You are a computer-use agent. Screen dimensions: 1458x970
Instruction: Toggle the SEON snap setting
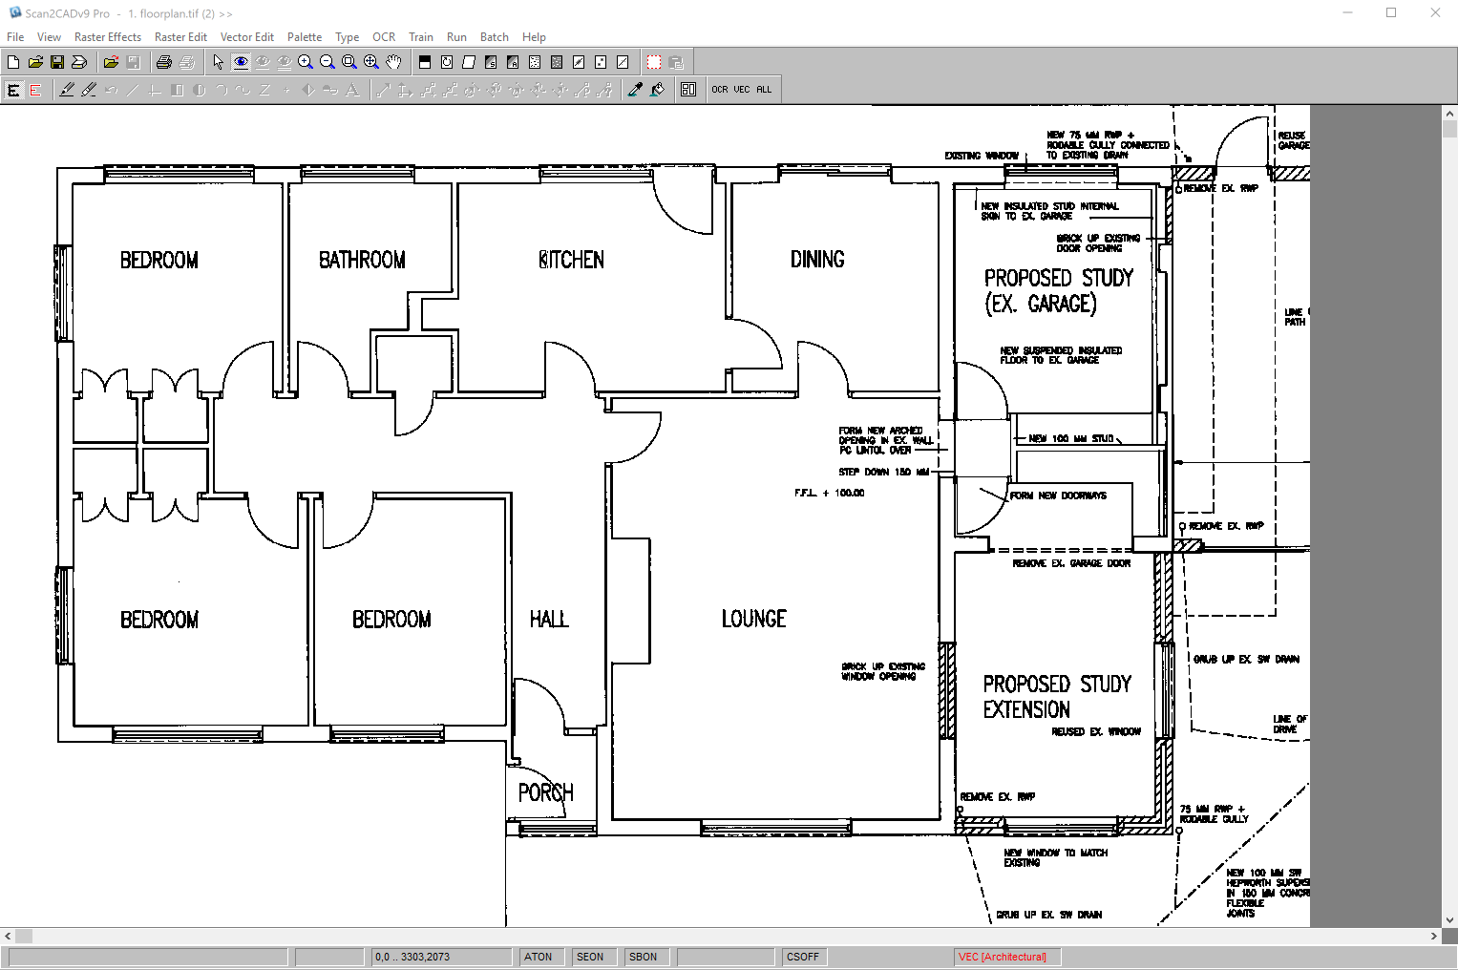592,956
